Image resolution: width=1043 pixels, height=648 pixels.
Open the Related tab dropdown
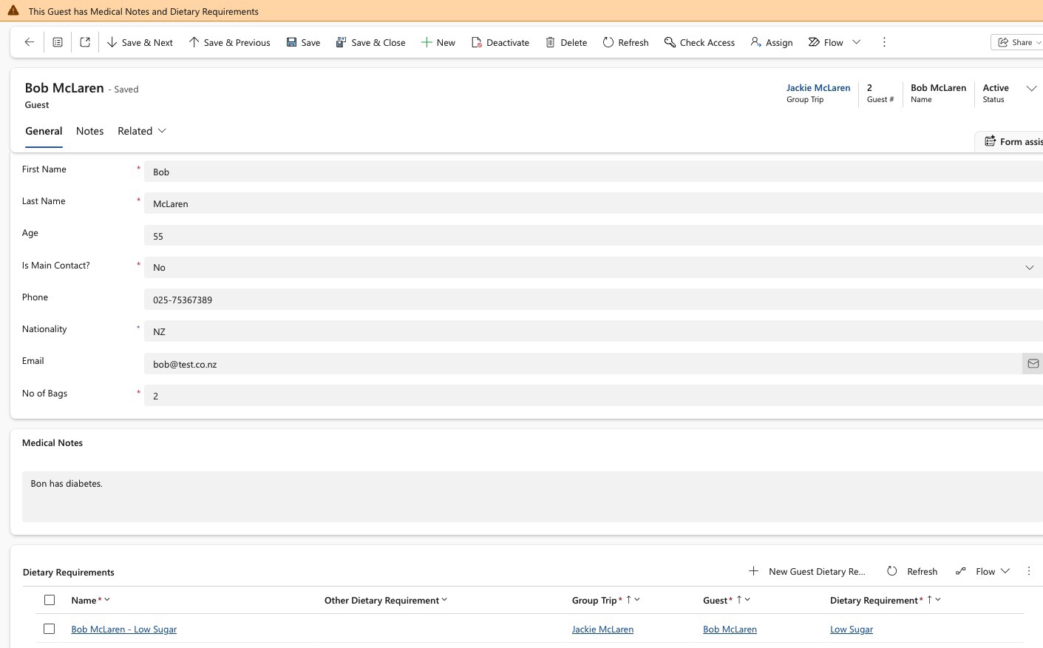click(142, 131)
